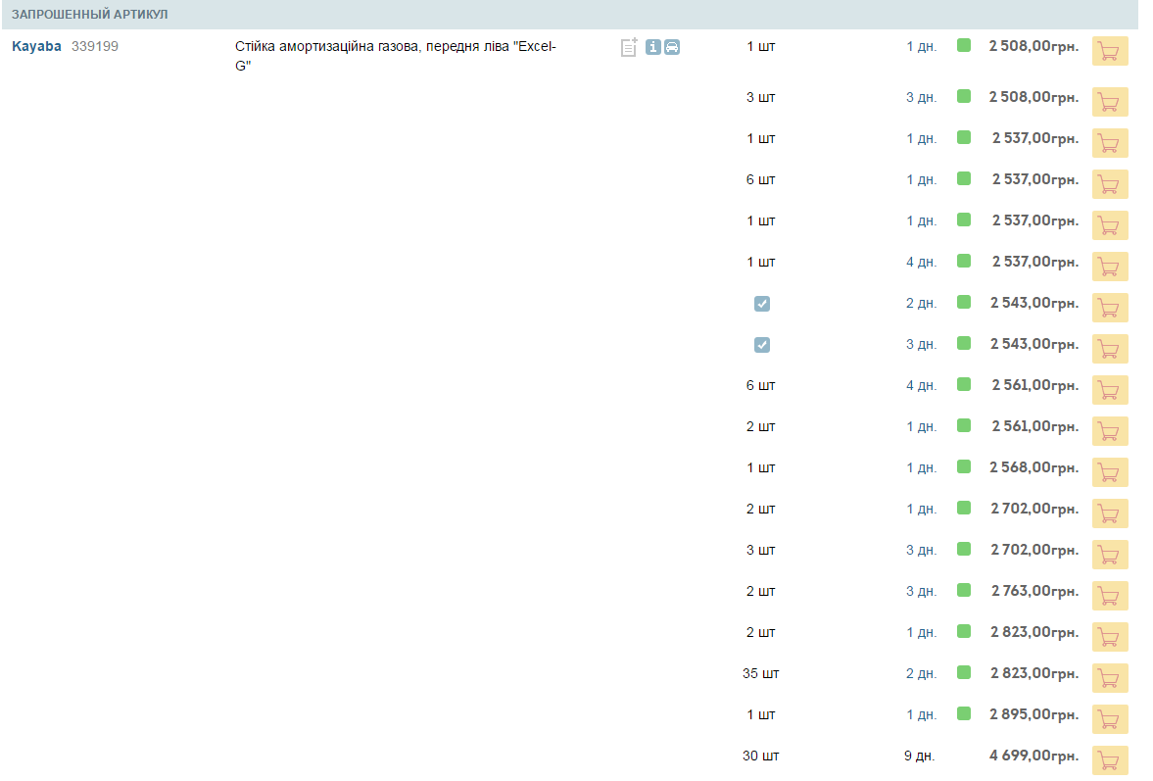This screenshot has width=1153, height=781.
Task: Click the 30 шт quantity value
Action: click(x=761, y=756)
